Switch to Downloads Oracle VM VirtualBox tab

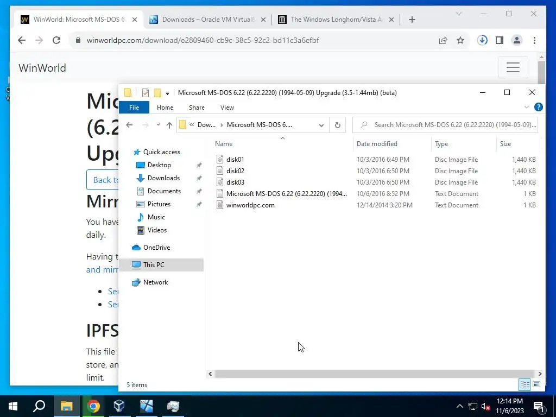(x=207, y=20)
